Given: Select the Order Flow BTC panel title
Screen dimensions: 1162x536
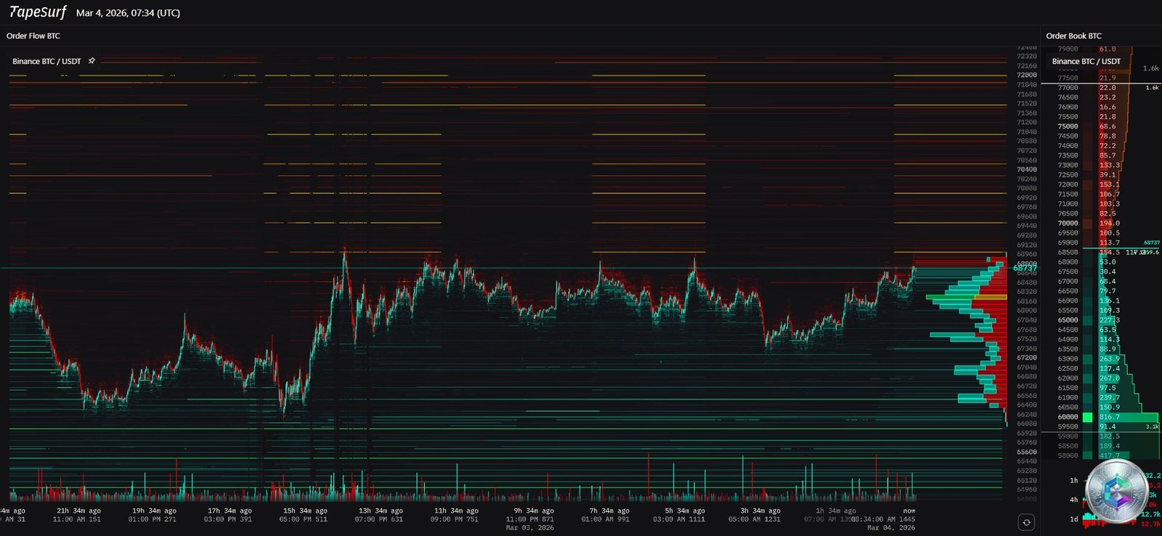Looking at the screenshot, I should click(33, 36).
